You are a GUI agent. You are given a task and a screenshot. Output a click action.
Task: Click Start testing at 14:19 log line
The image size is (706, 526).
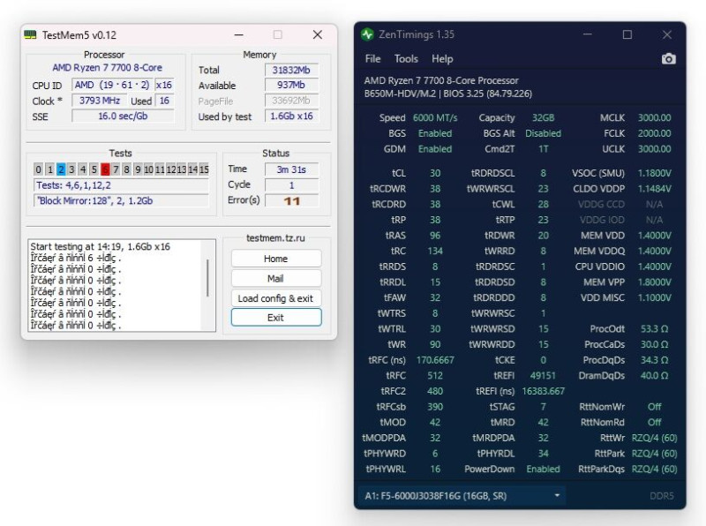(101, 246)
